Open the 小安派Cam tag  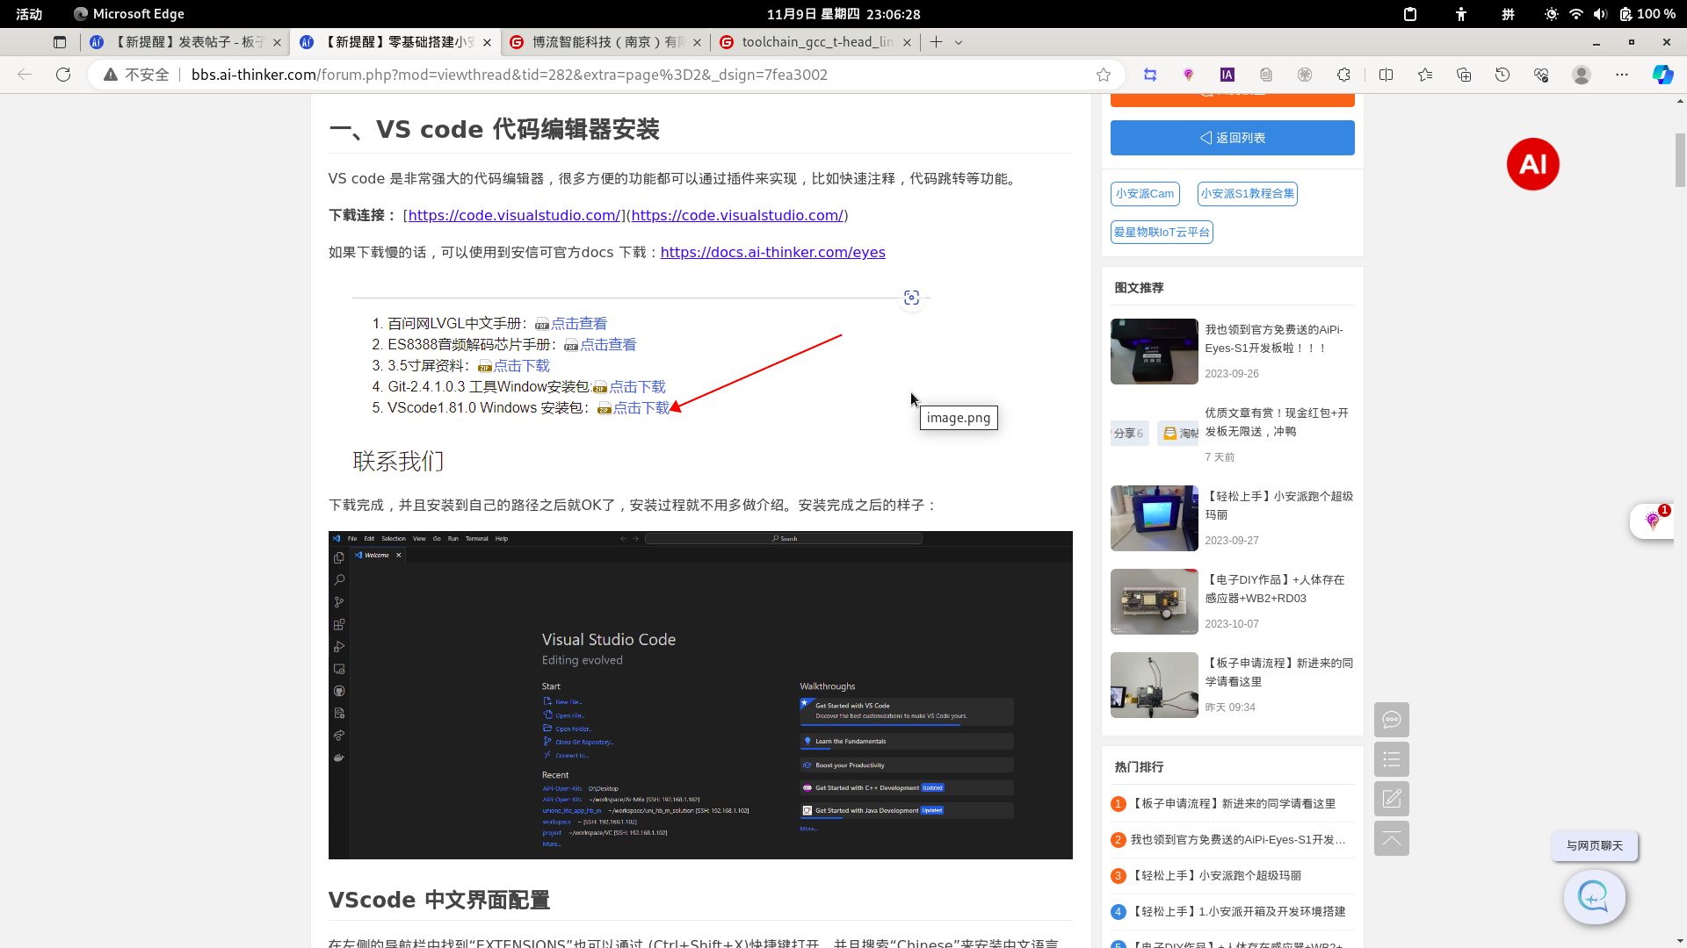tap(1145, 194)
